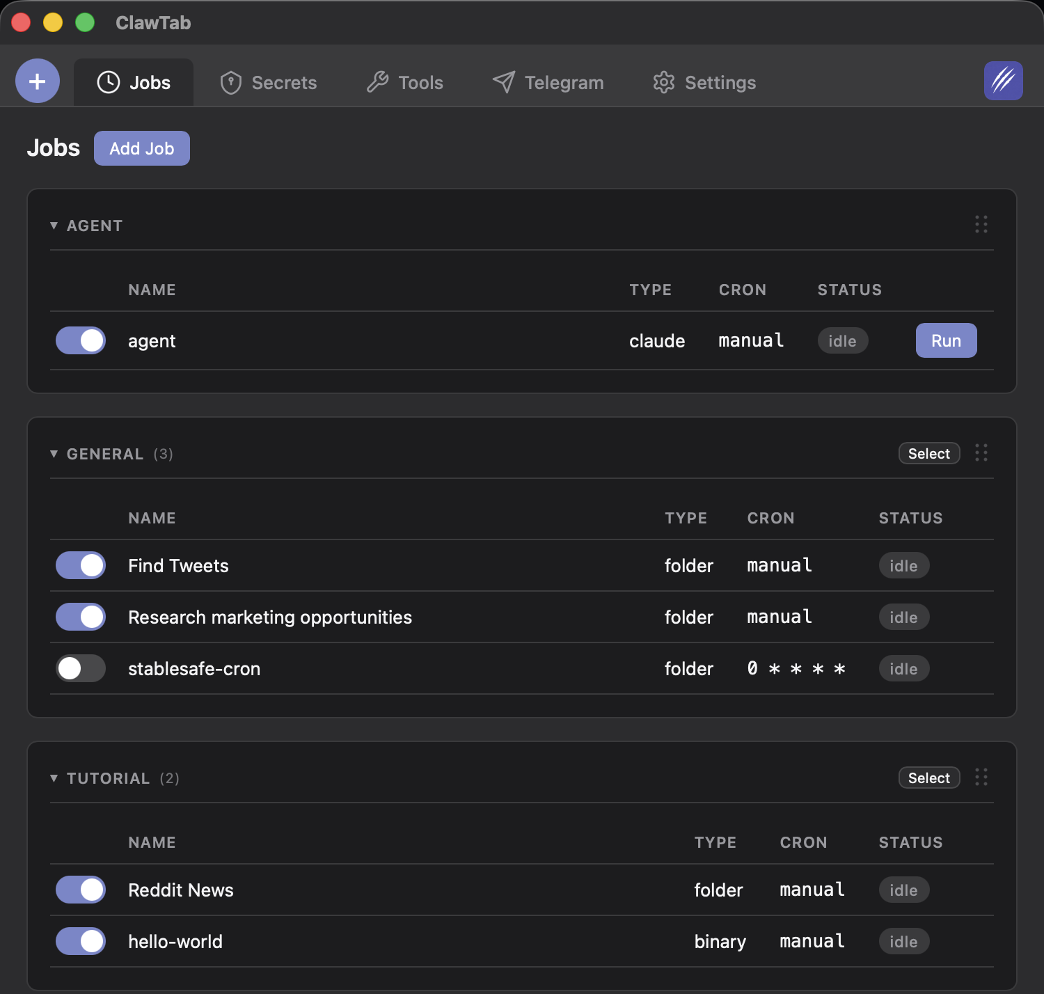Disable the Find Tweets job toggle

pyautogui.click(x=80, y=565)
